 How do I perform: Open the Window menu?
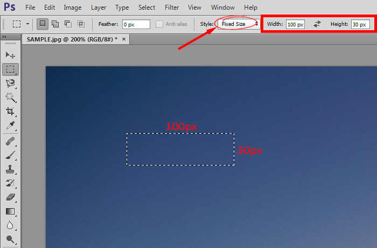click(x=223, y=8)
